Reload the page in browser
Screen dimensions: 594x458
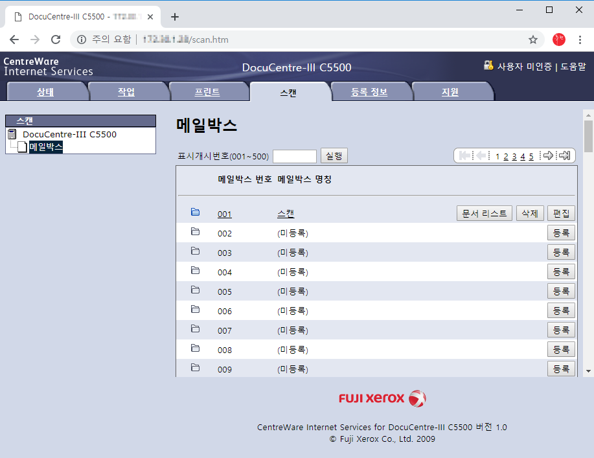tap(56, 40)
